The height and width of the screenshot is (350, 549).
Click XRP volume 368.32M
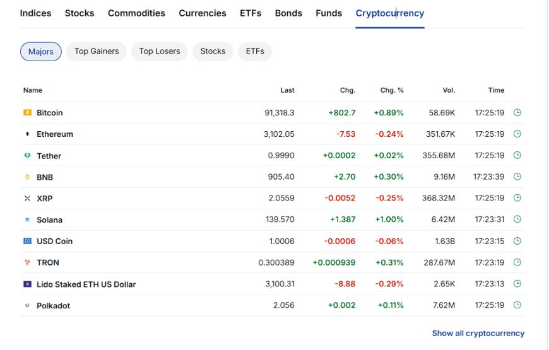[x=439, y=198]
